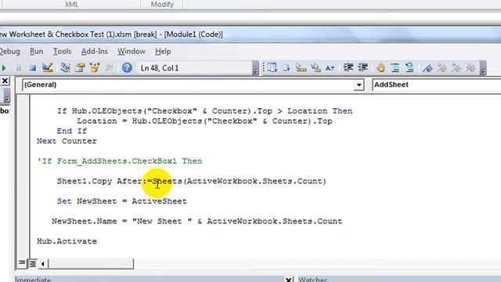Open the Tools menu
The height and width of the screenshot is (282, 501).
(62, 52)
